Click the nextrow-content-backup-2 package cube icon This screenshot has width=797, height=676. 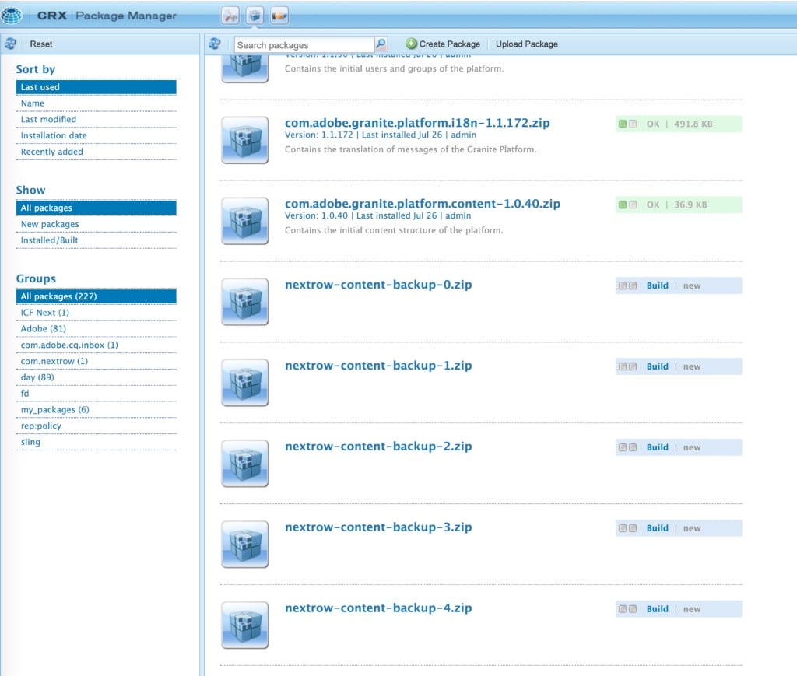point(245,463)
